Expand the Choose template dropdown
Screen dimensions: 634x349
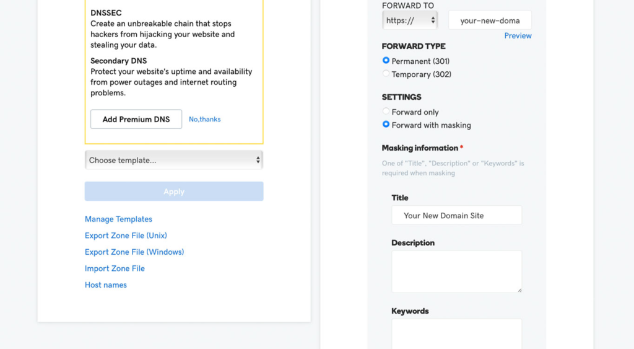tap(173, 160)
